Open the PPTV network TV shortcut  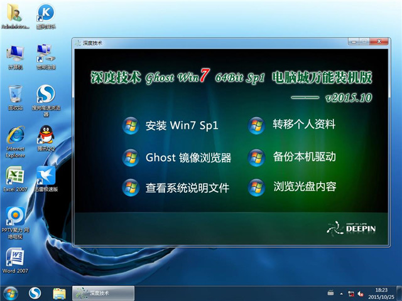pos(15,223)
